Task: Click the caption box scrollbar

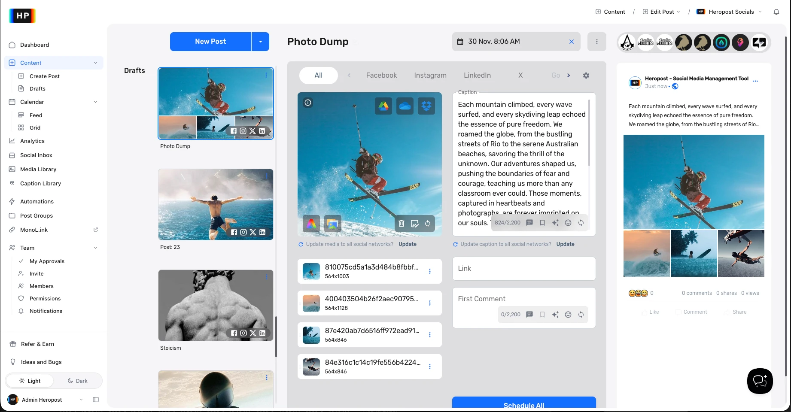Action: point(589,133)
